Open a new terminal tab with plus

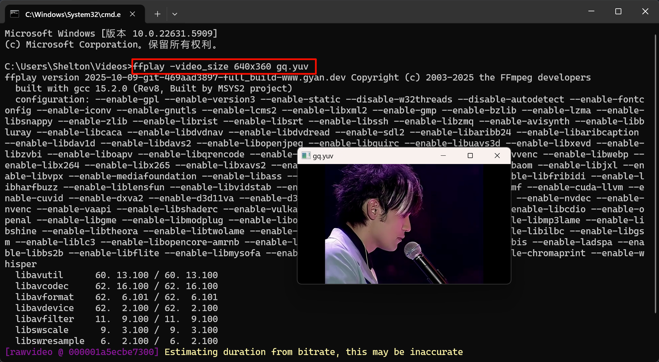(x=158, y=14)
